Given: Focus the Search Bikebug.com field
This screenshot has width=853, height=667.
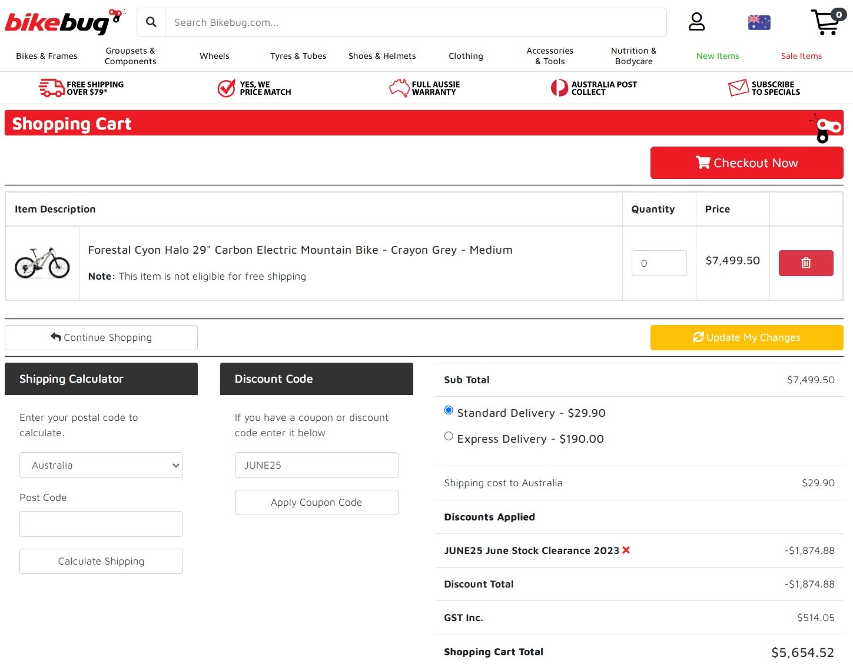Looking at the screenshot, I should [x=416, y=22].
